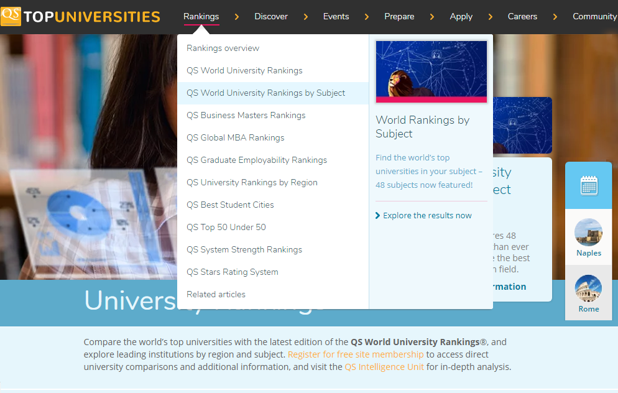The image size is (618, 393).
Task: Click Register for free site membership link
Action: [x=356, y=354]
